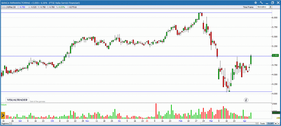The image size is (281, 126).
Task: Click the 'Apr' date axis label
Action: pos(245,121)
